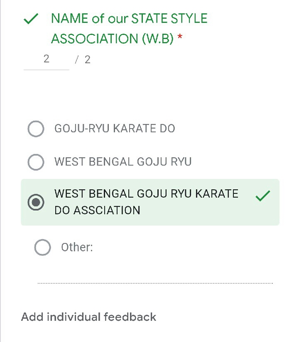Click the score field showing 2

coord(47,59)
